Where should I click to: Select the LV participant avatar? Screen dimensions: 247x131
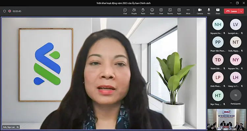235,24
